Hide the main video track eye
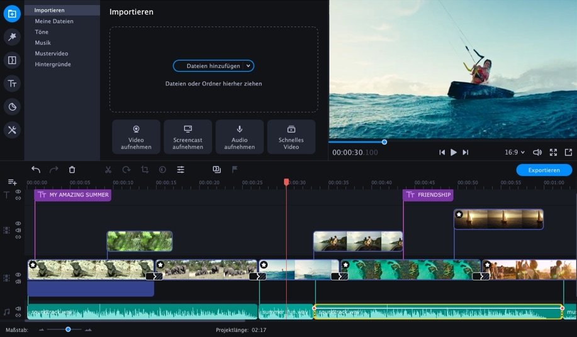The height and width of the screenshot is (337, 577). 18,275
